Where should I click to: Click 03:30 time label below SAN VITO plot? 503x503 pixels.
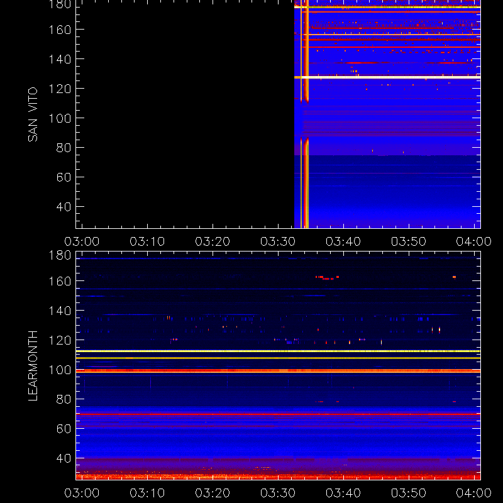click(278, 241)
